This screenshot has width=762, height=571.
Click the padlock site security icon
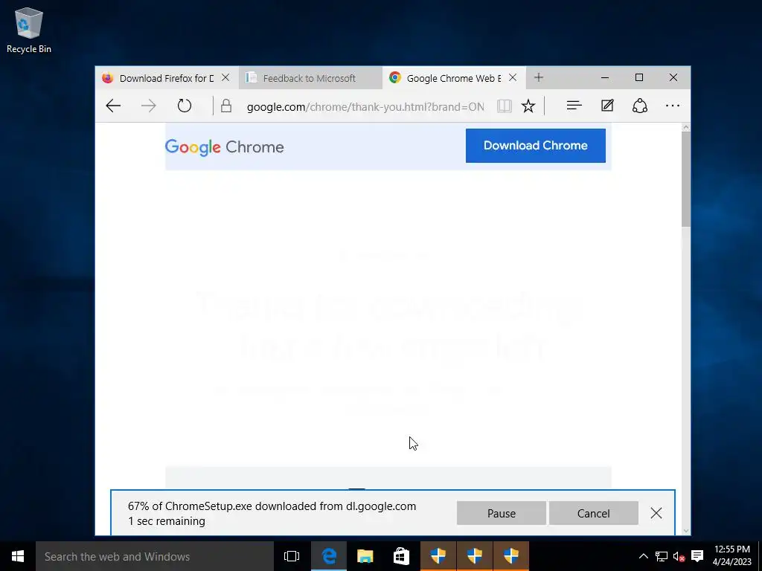coord(226,106)
